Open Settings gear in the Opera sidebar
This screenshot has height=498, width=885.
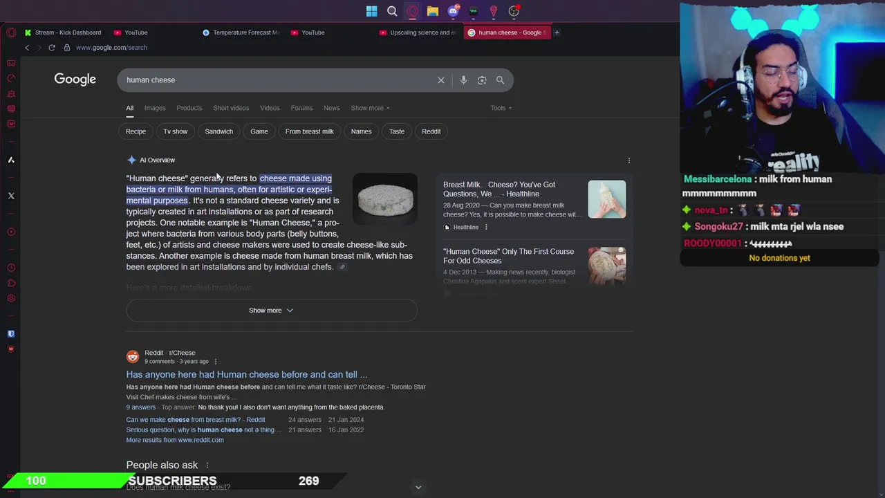pos(11,298)
